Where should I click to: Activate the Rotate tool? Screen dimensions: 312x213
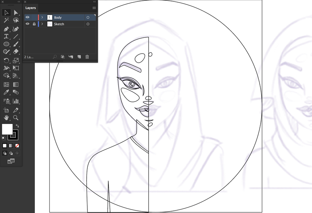point(6,60)
